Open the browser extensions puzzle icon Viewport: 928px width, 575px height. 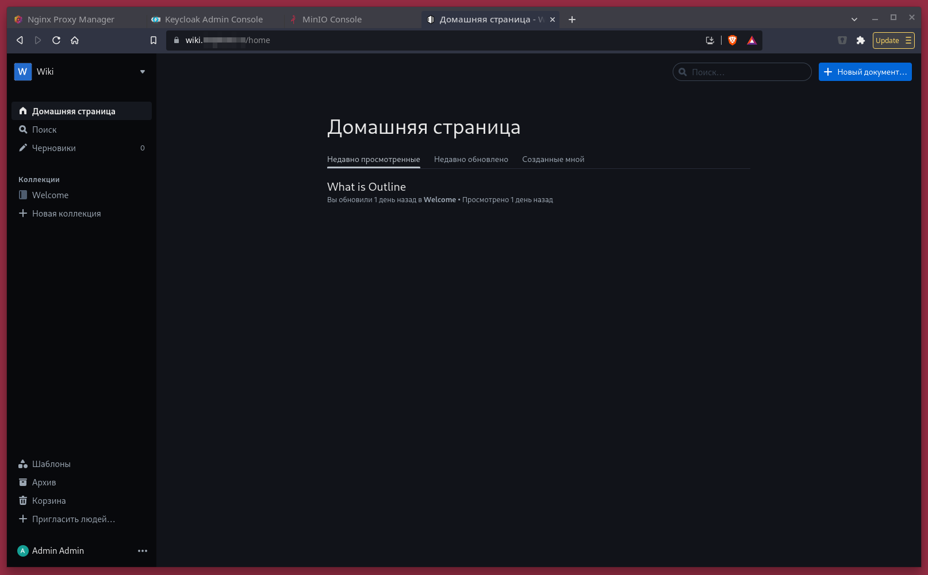[861, 40]
